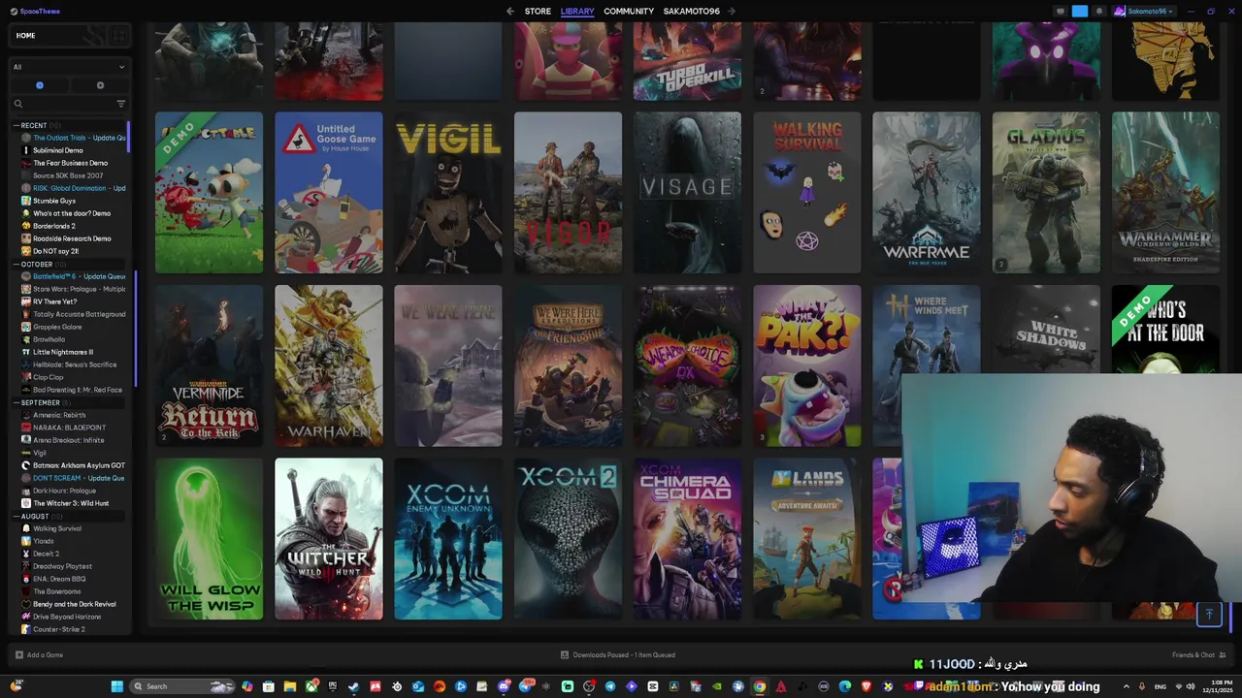The image size is (1242, 698).
Task: Open Warframe game cover
Action: point(927,192)
